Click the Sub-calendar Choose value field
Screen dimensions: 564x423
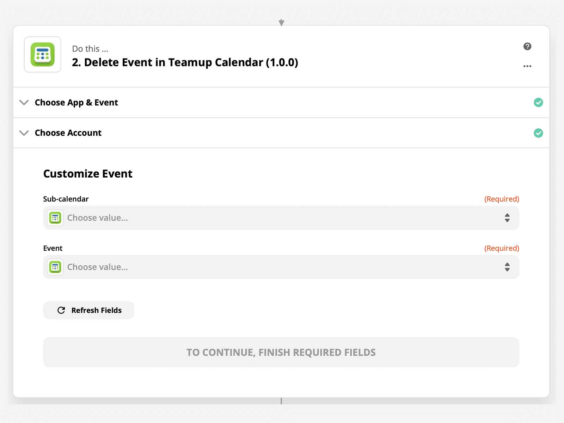coord(281,218)
